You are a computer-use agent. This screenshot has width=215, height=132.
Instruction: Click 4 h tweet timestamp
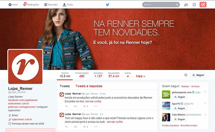click(101, 114)
